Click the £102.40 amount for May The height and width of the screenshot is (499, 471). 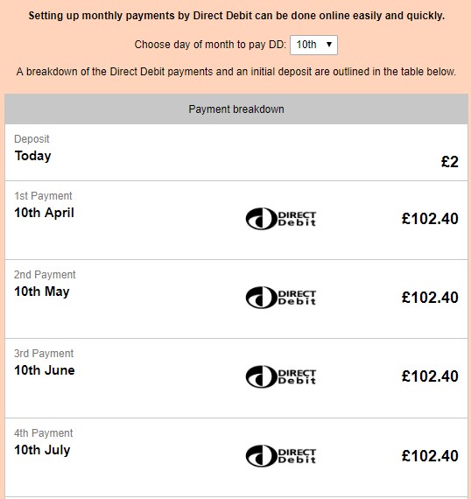point(430,298)
